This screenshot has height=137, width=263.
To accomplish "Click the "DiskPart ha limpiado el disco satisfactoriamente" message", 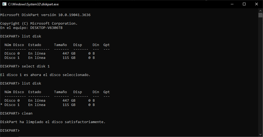I will 53,122.
